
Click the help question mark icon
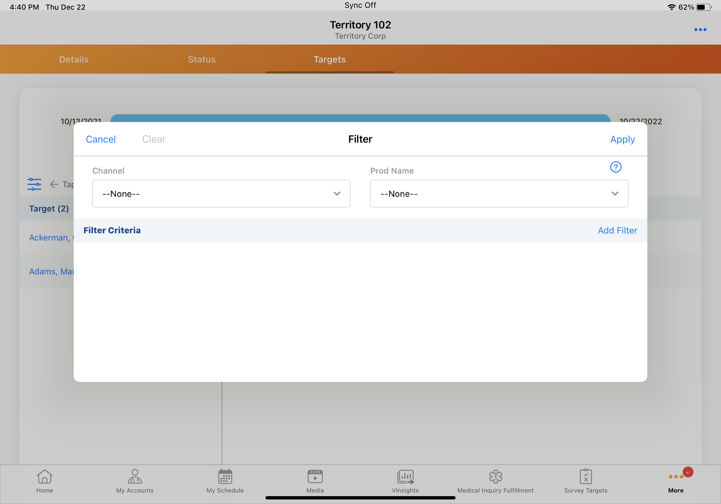tap(616, 167)
